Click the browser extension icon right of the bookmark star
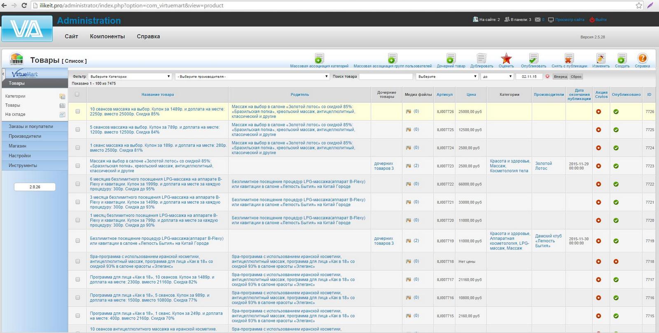The width and height of the screenshot is (659, 333). click(650, 5)
